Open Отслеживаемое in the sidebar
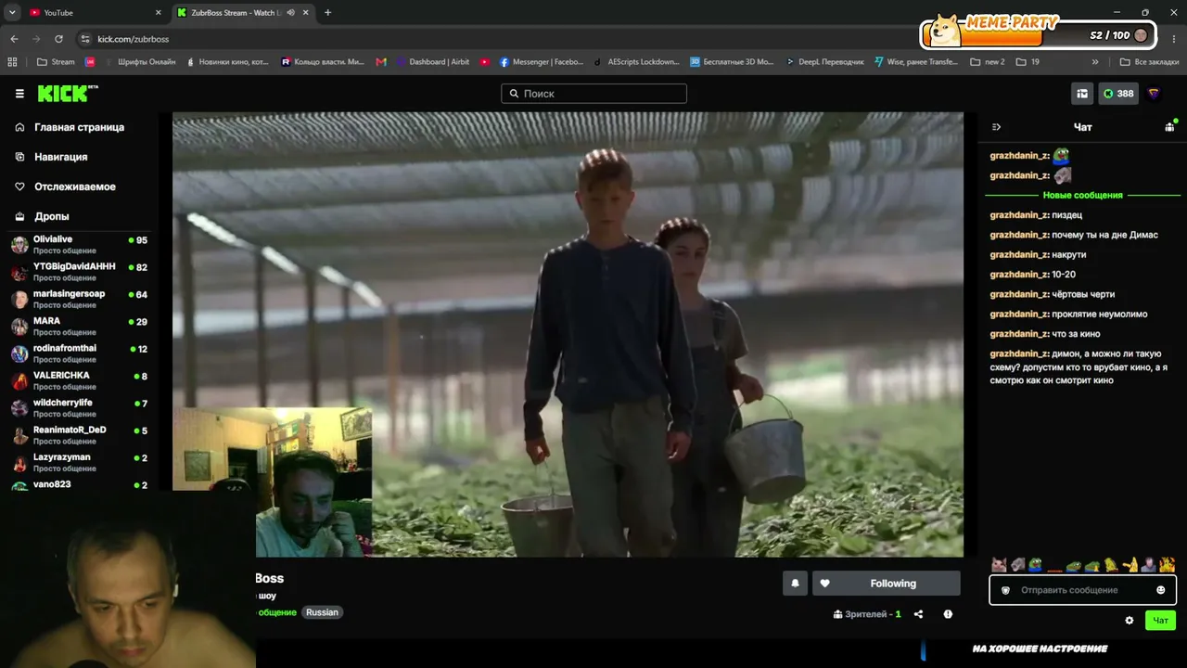 tap(74, 186)
